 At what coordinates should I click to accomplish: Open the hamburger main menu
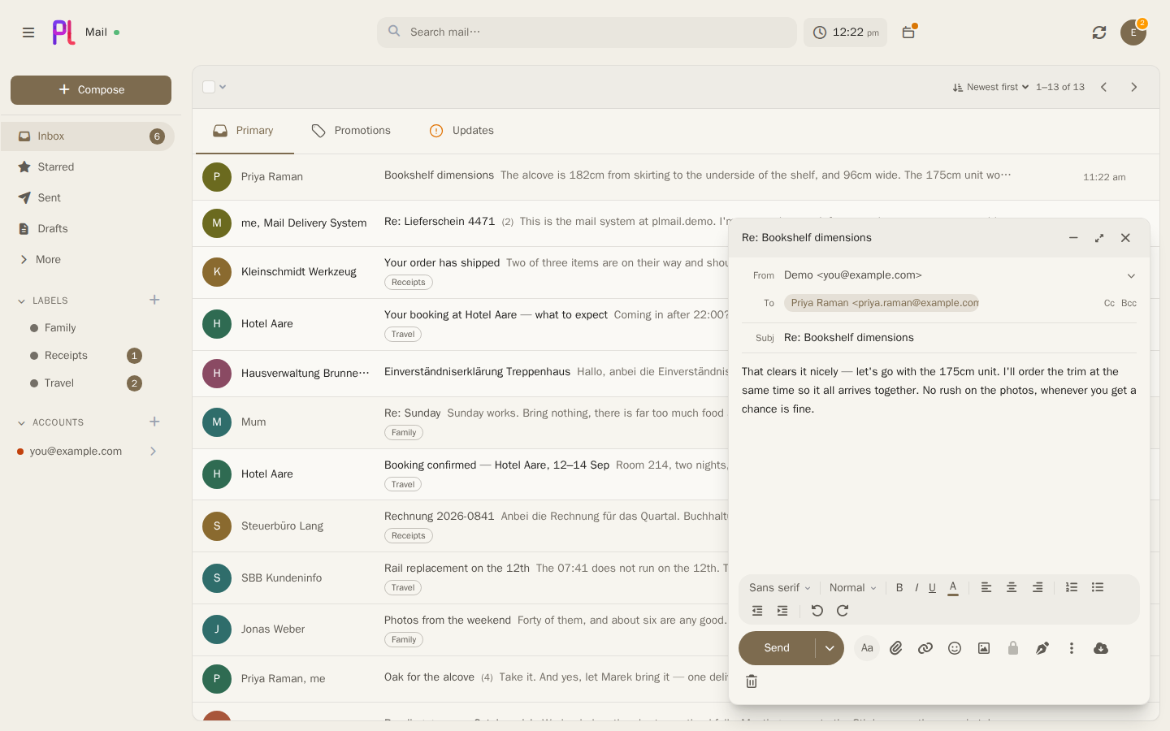(x=28, y=32)
